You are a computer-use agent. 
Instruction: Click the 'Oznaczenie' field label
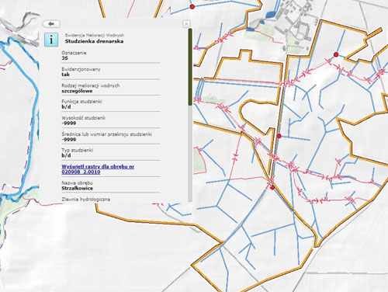coord(74,53)
